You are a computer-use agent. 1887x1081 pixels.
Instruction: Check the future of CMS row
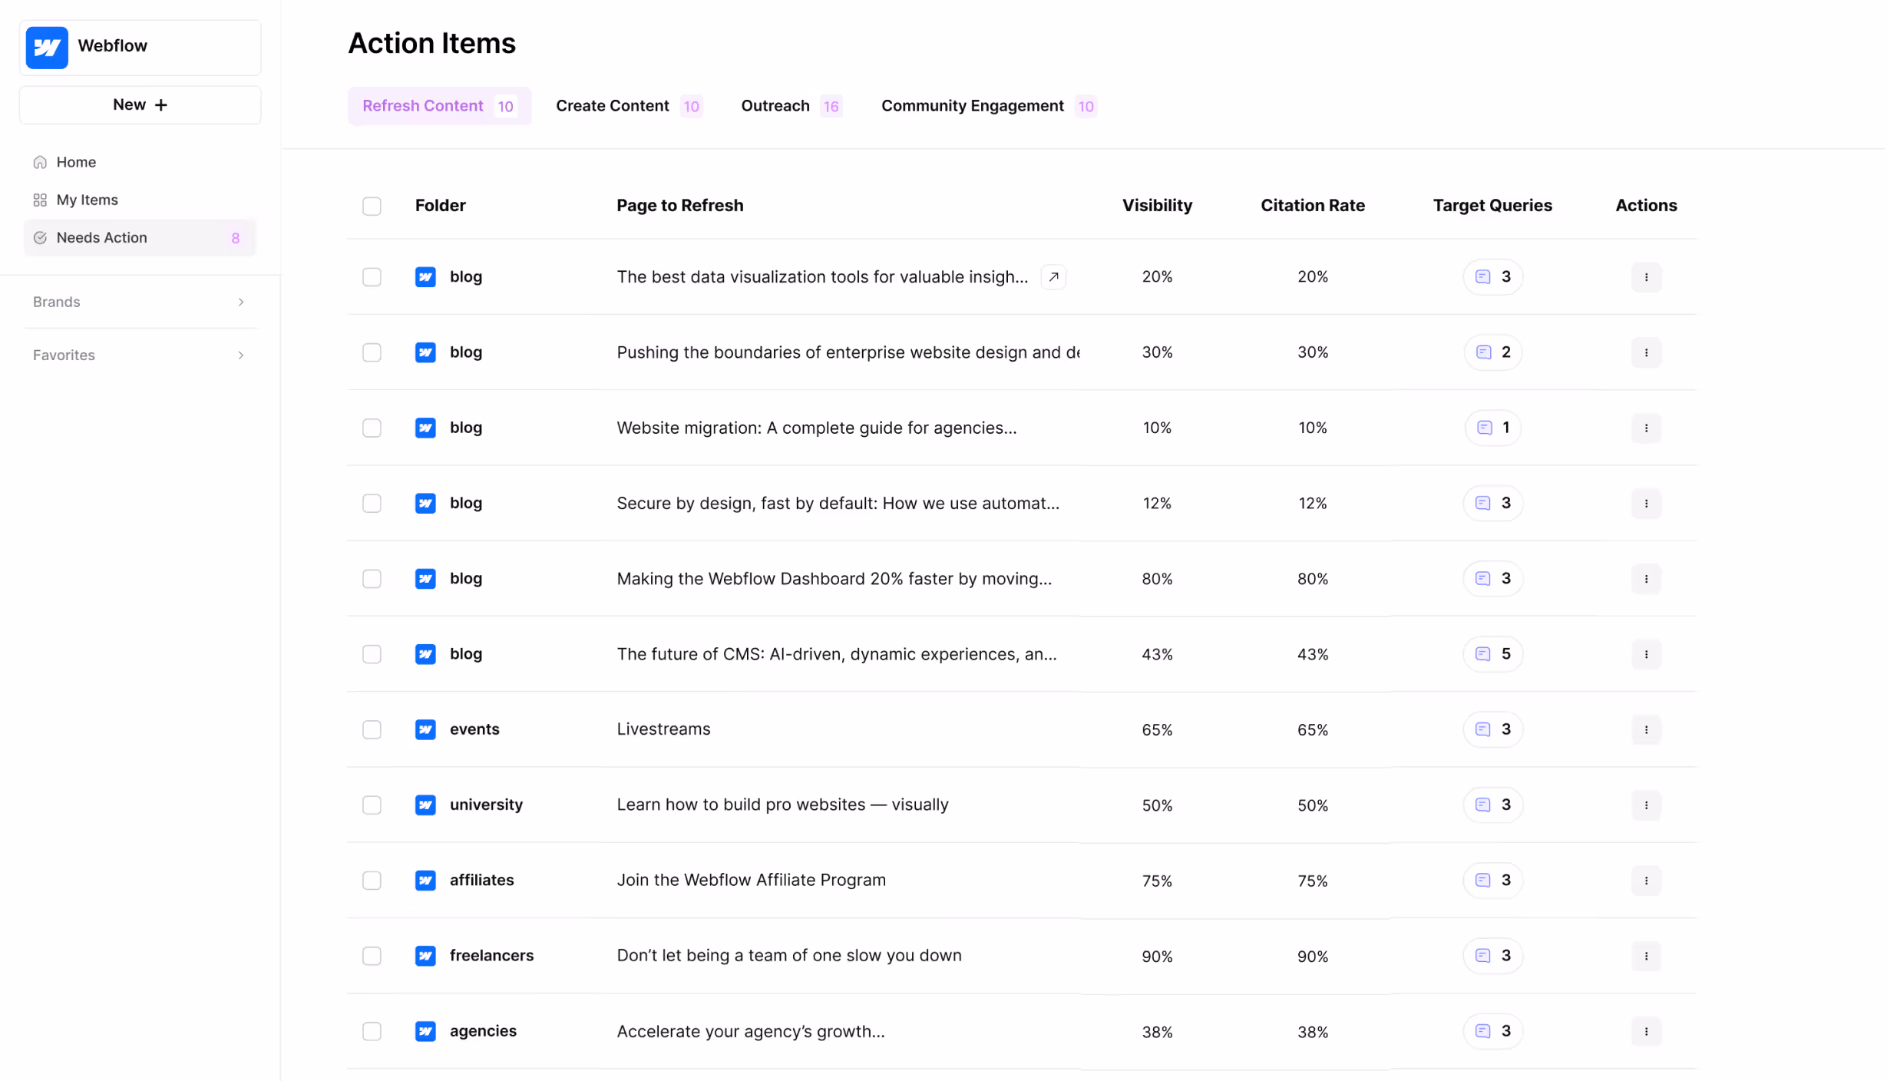coord(372,654)
